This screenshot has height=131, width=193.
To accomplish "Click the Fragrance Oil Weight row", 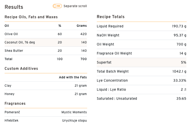I will [x=142, y=53].
